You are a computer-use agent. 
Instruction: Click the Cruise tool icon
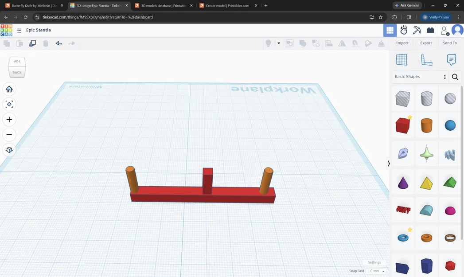coord(355,43)
